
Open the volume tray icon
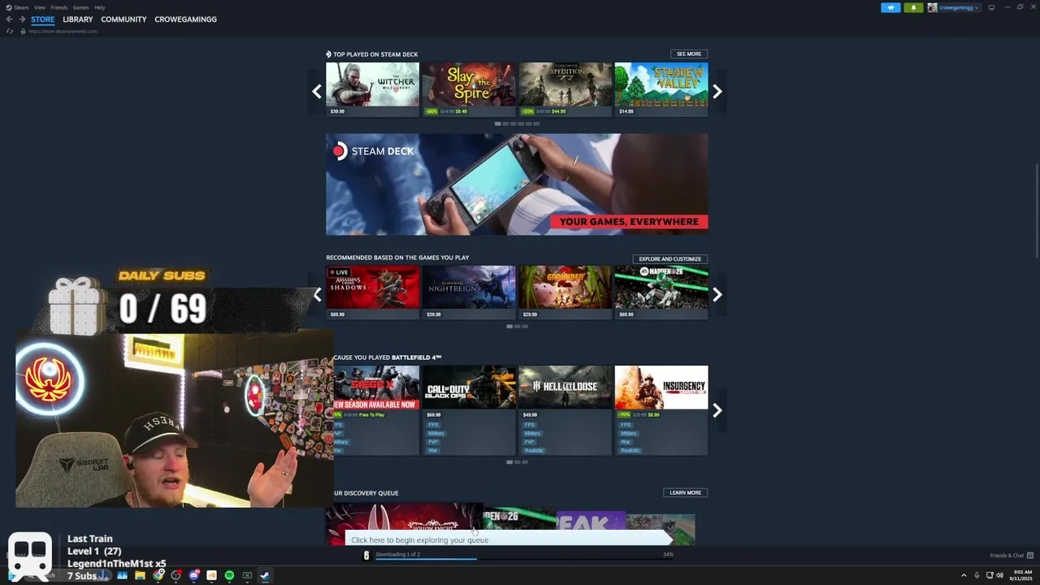tap(999, 576)
